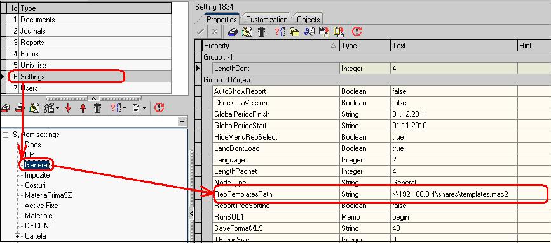The image size is (551, 243).
Task: Select the Users row
Action: [x=86, y=88]
